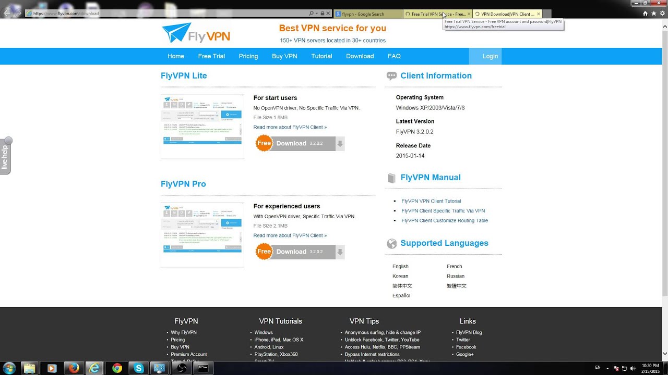
Task: Select Korean language
Action: point(400,276)
